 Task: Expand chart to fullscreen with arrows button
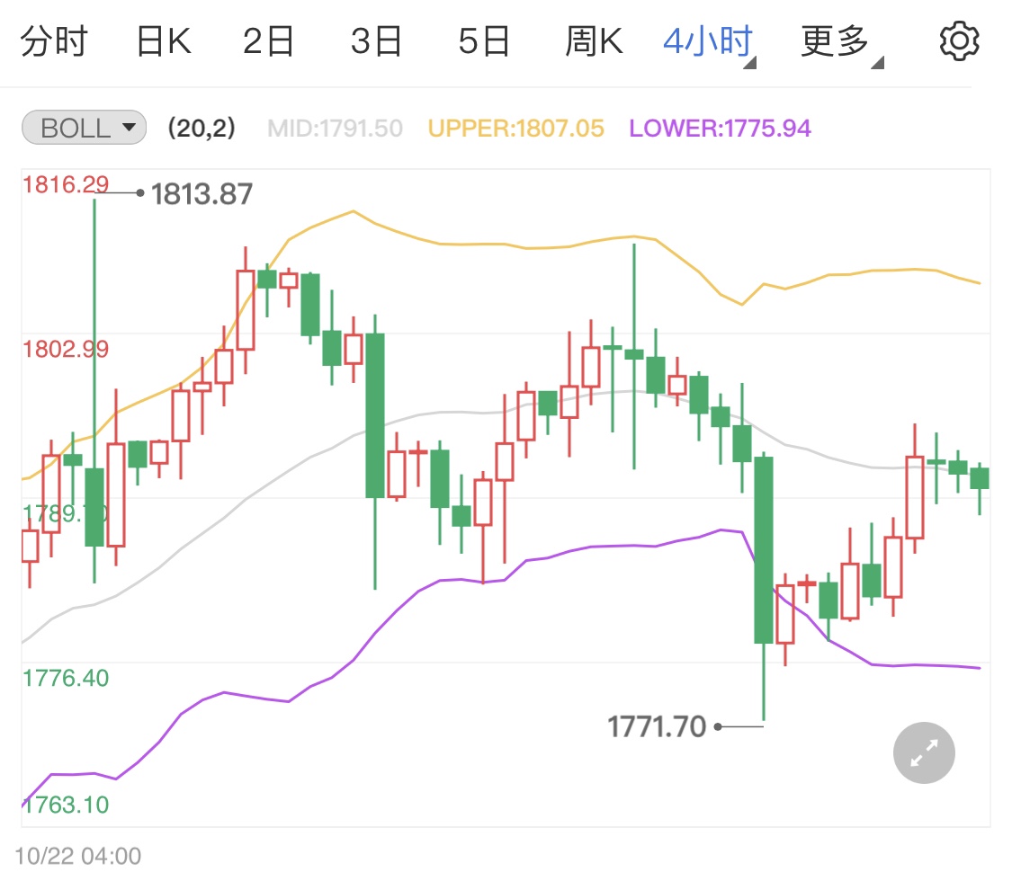click(x=924, y=752)
